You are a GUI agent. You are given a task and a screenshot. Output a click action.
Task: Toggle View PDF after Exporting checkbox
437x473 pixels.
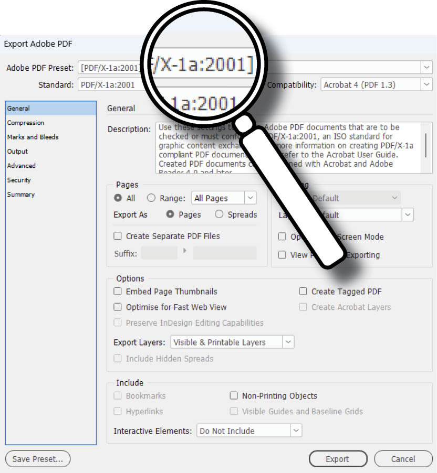[282, 255]
